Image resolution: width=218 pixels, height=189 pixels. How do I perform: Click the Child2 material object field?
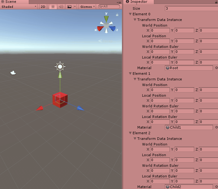[189, 187]
